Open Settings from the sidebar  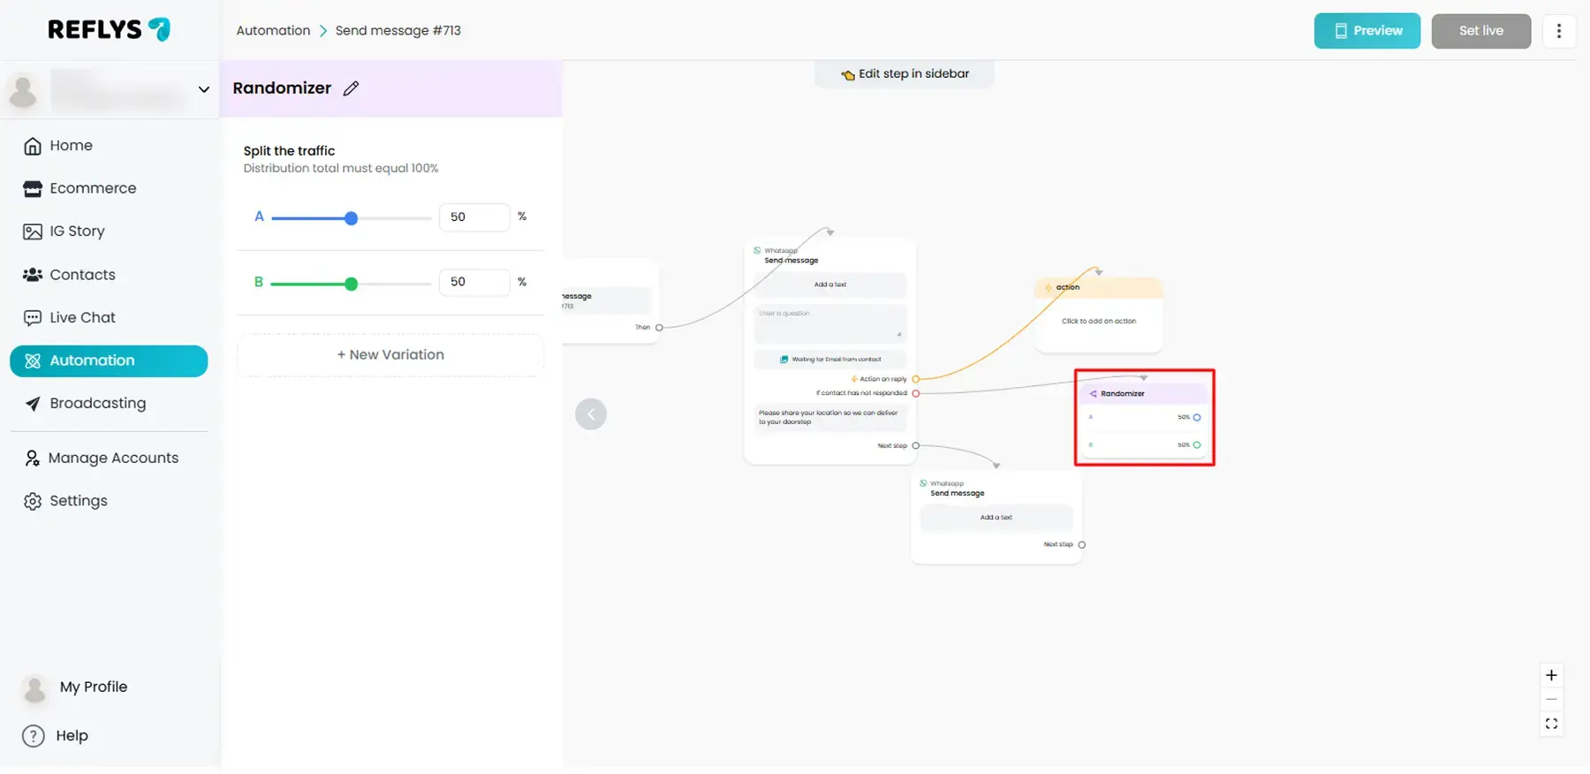click(x=78, y=501)
